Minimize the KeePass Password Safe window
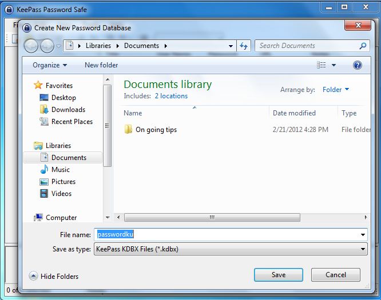 pos(329,7)
